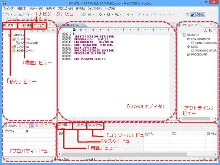The height and width of the screenshot is (165, 220).
Task: Click the Build project tool icon
Action: click(27, 14)
